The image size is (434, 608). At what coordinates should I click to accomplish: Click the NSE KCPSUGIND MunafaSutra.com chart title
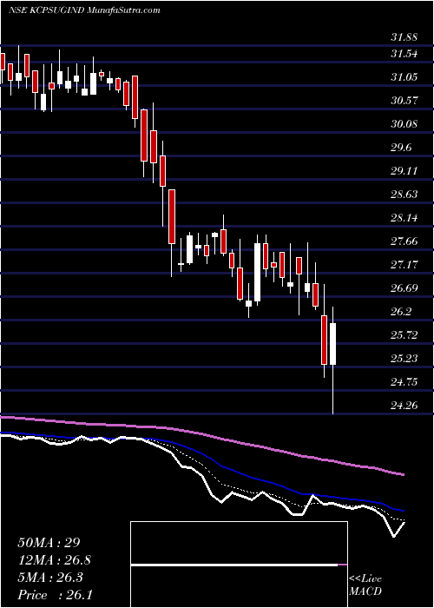pyautogui.click(x=84, y=10)
